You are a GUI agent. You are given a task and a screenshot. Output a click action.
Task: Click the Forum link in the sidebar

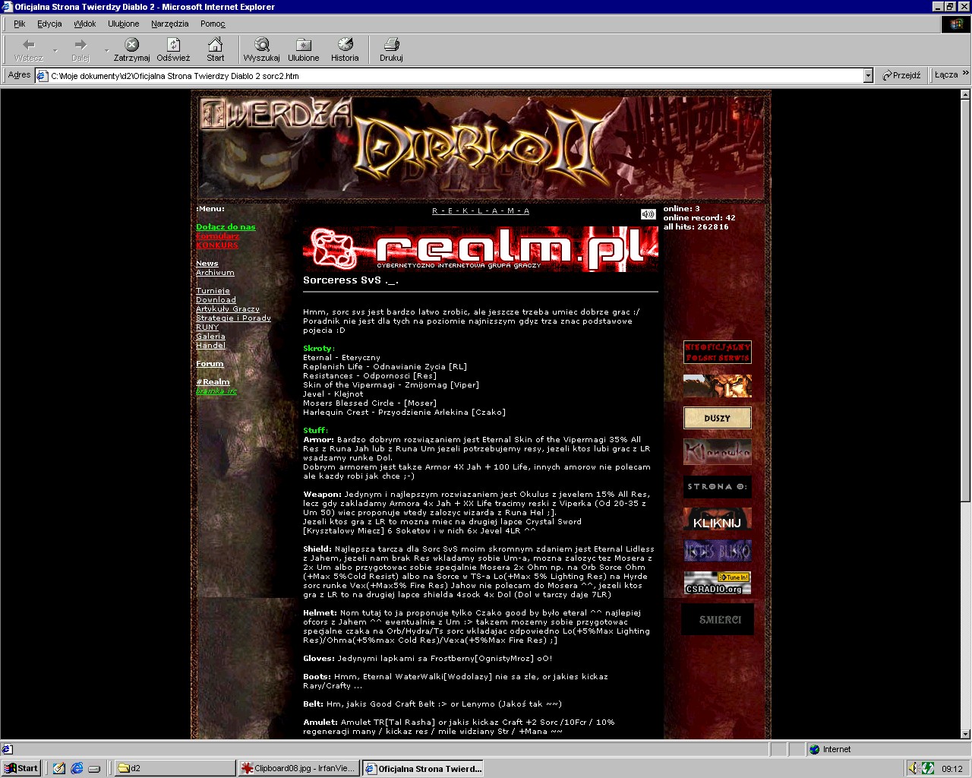coord(210,364)
